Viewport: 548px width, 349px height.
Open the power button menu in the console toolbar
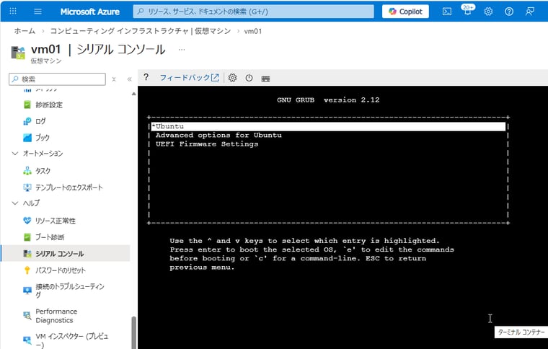click(x=249, y=78)
